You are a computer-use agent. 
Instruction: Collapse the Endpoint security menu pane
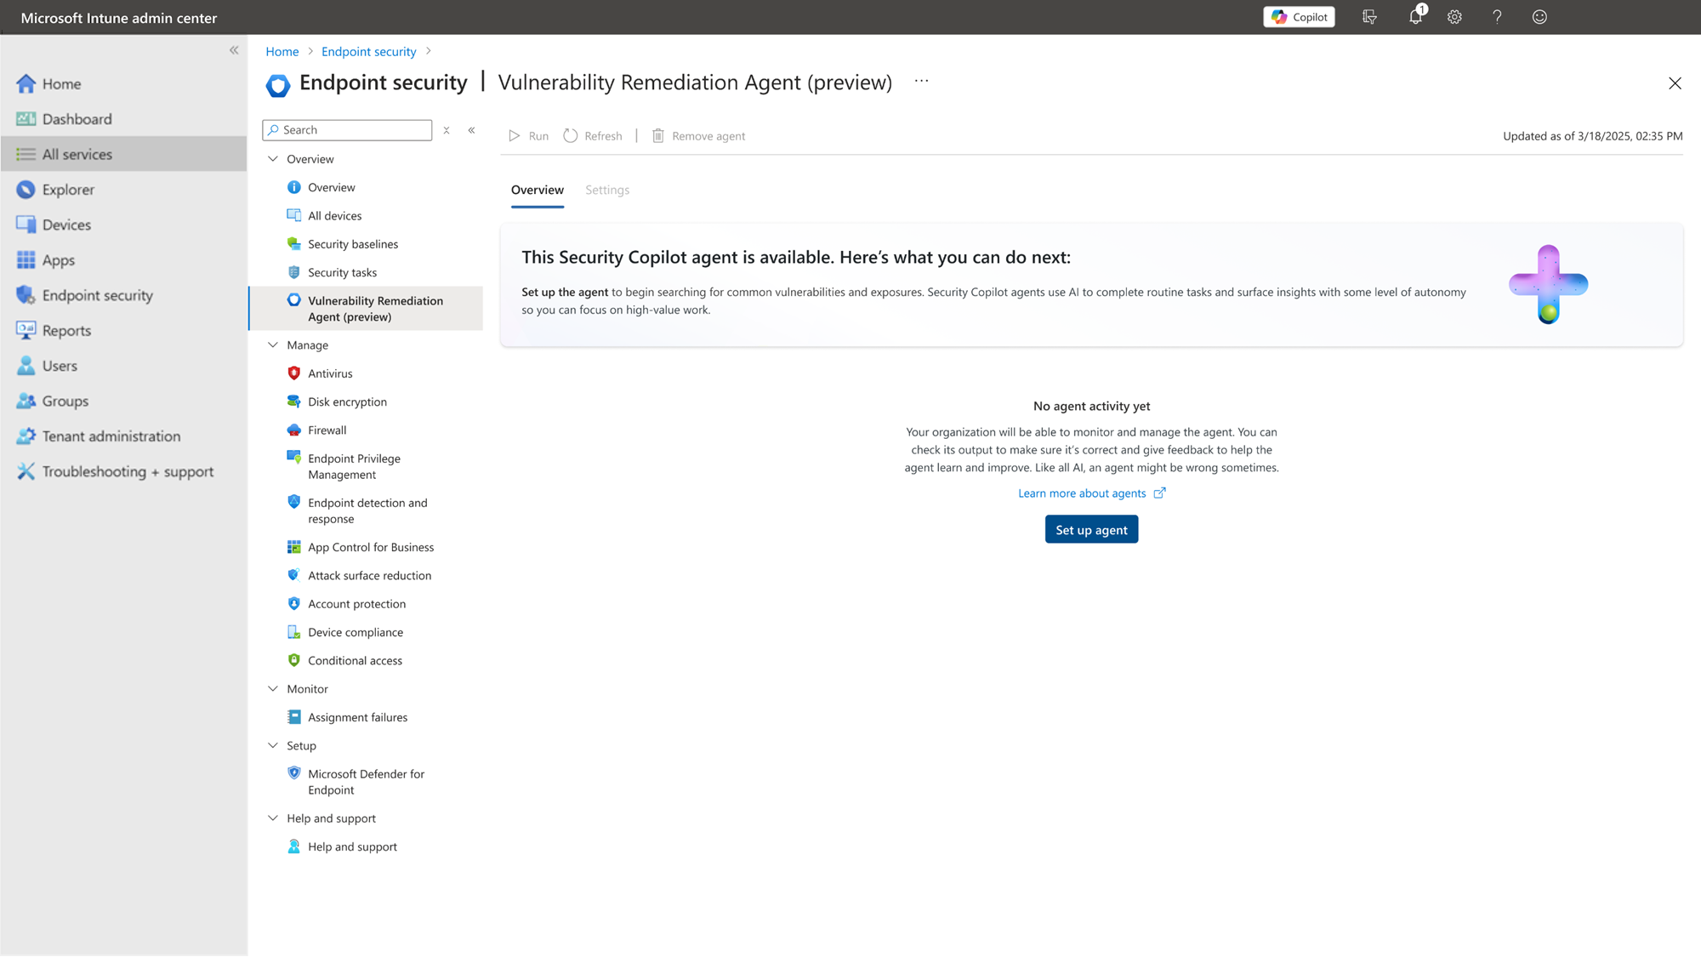pyautogui.click(x=471, y=130)
